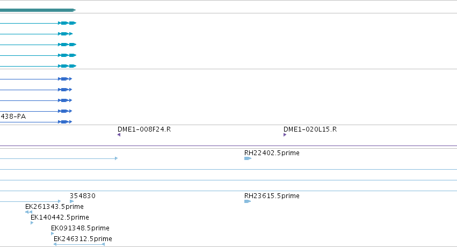Click the DME1-020L15.R feature label

click(310, 129)
